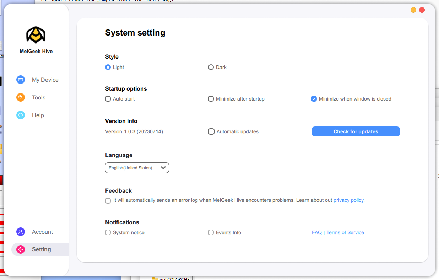Viewport: 439px width, 280px height.
Task: Switch to the Tools menu item
Action: 38,97
